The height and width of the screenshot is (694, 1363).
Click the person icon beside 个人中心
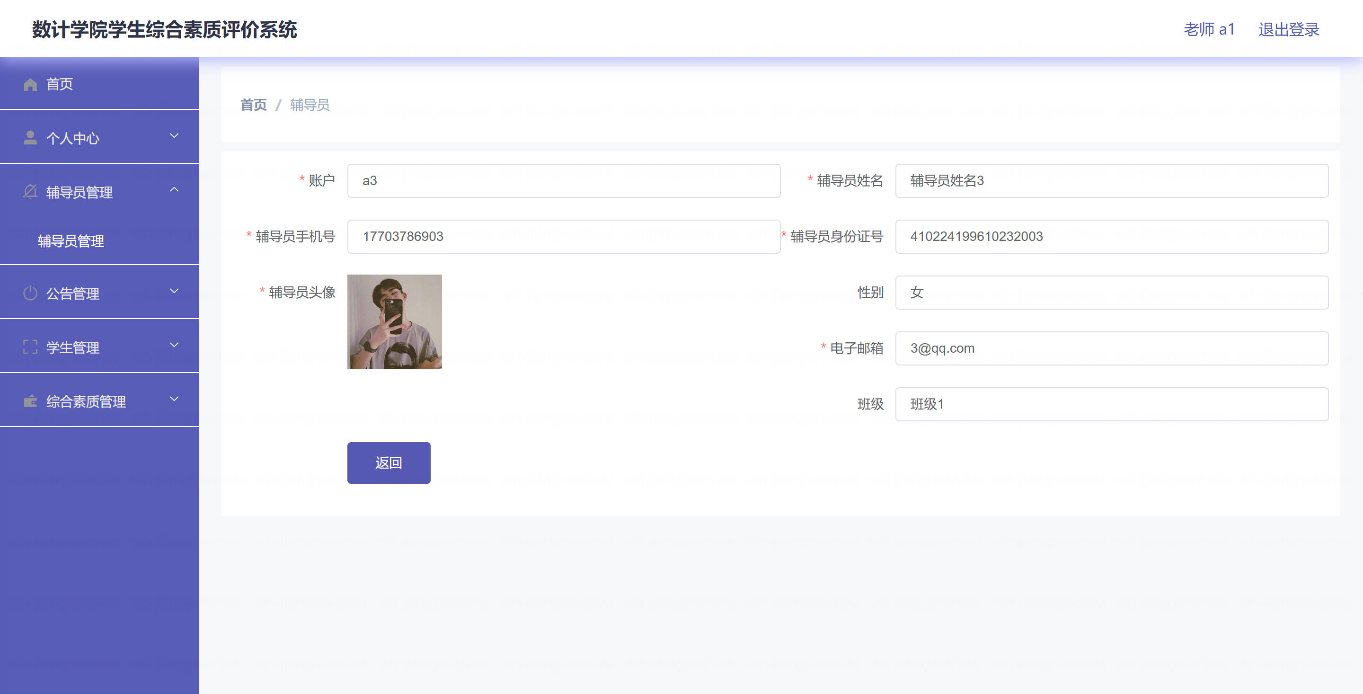click(30, 138)
